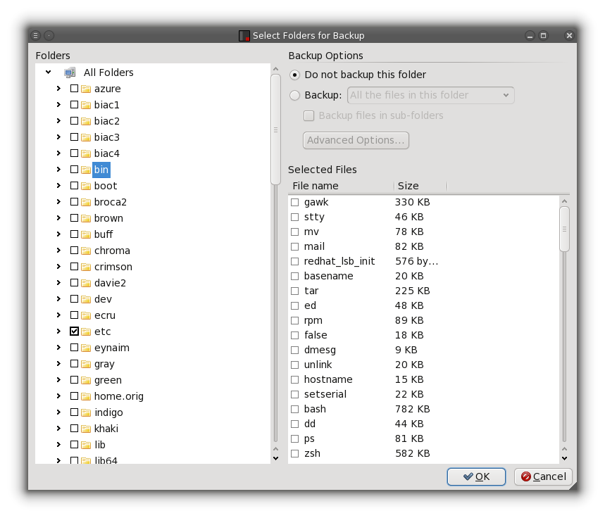Click the computer icon beside All Folders
The width and height of the screenshot is (605, 518).
[70, 72]
